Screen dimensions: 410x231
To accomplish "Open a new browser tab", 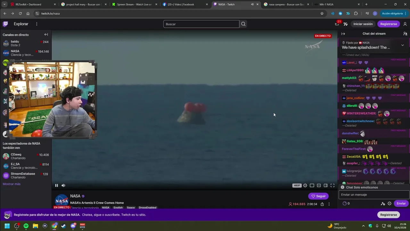I will pyautogui.click(x=366, y=4).
